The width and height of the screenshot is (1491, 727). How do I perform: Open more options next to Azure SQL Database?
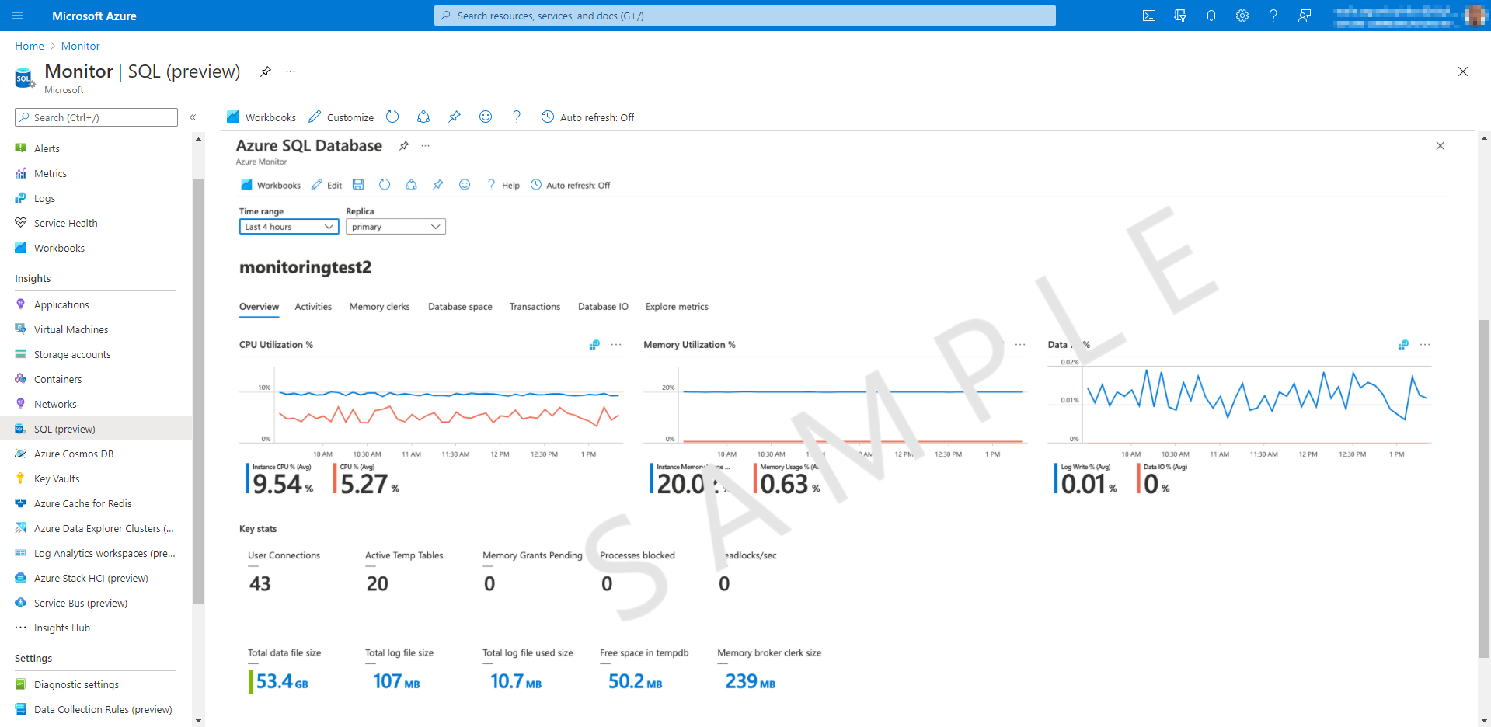pyautogui.click(x=426, y=146)
